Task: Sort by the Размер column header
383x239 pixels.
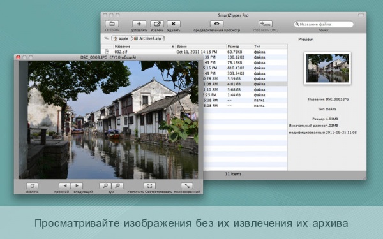Action: click(239, 46)
